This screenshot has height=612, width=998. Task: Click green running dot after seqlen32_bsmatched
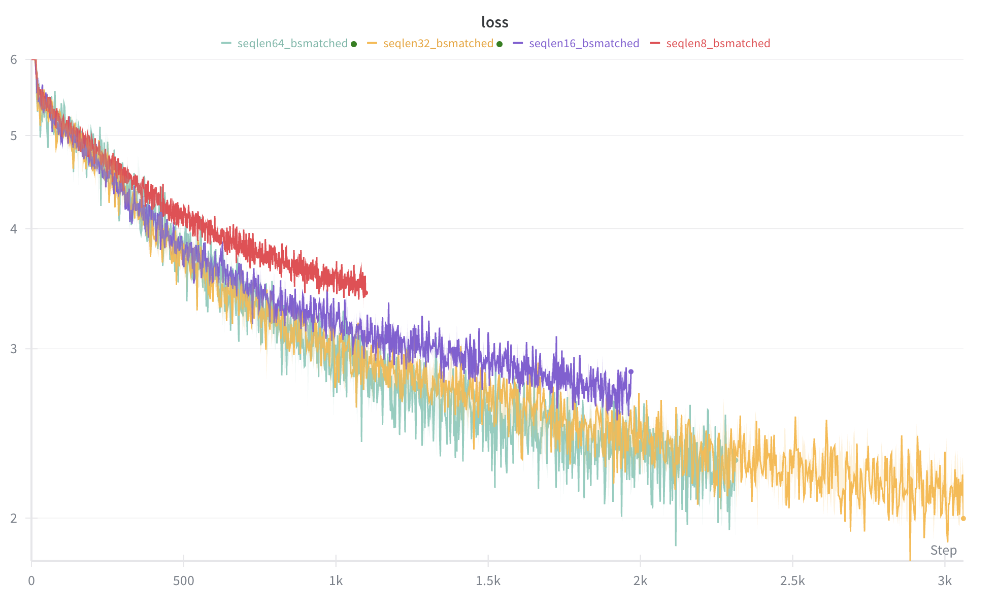[x=500, y=44]
